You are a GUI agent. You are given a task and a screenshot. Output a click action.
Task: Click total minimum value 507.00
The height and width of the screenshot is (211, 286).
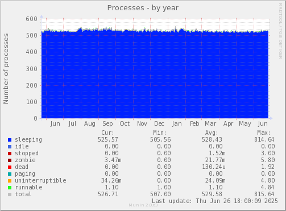[x=160, y=194]
